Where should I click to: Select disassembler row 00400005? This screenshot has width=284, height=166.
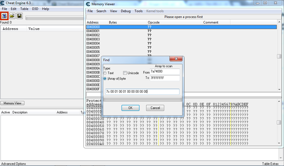point(181,48)
